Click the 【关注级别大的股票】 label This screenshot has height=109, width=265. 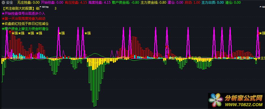[19, 8]
